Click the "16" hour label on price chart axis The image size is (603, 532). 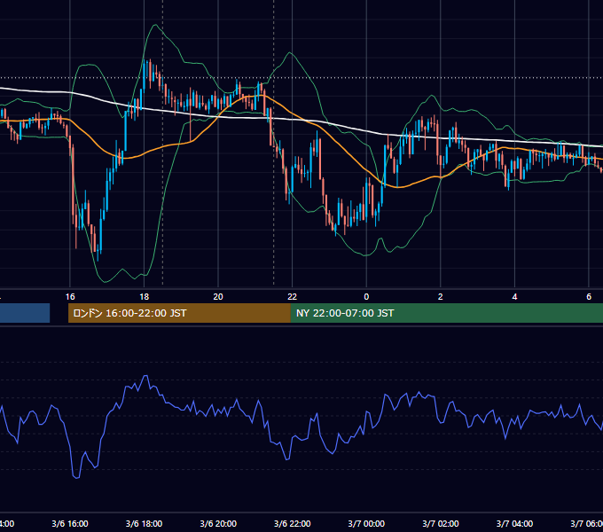click(70, 297)
